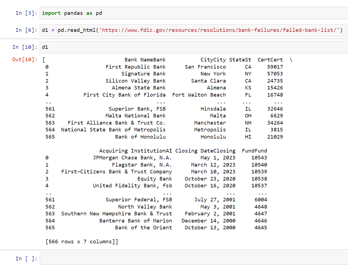Image resolution: width=348 pixels, height=265 pixels.
Task: Click 'CertCert' column header
Action: 270,60
